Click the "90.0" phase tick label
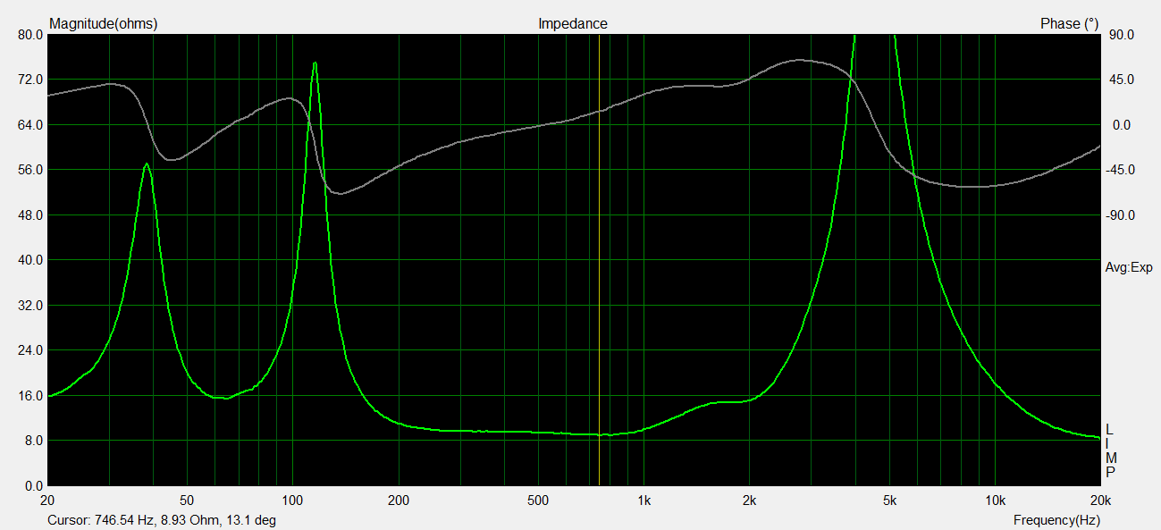 (x=1123, y=35)
